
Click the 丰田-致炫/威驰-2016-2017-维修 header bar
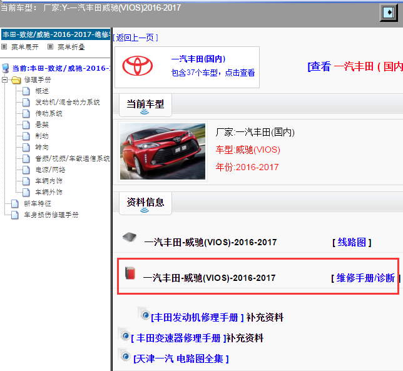click(56, 34)
